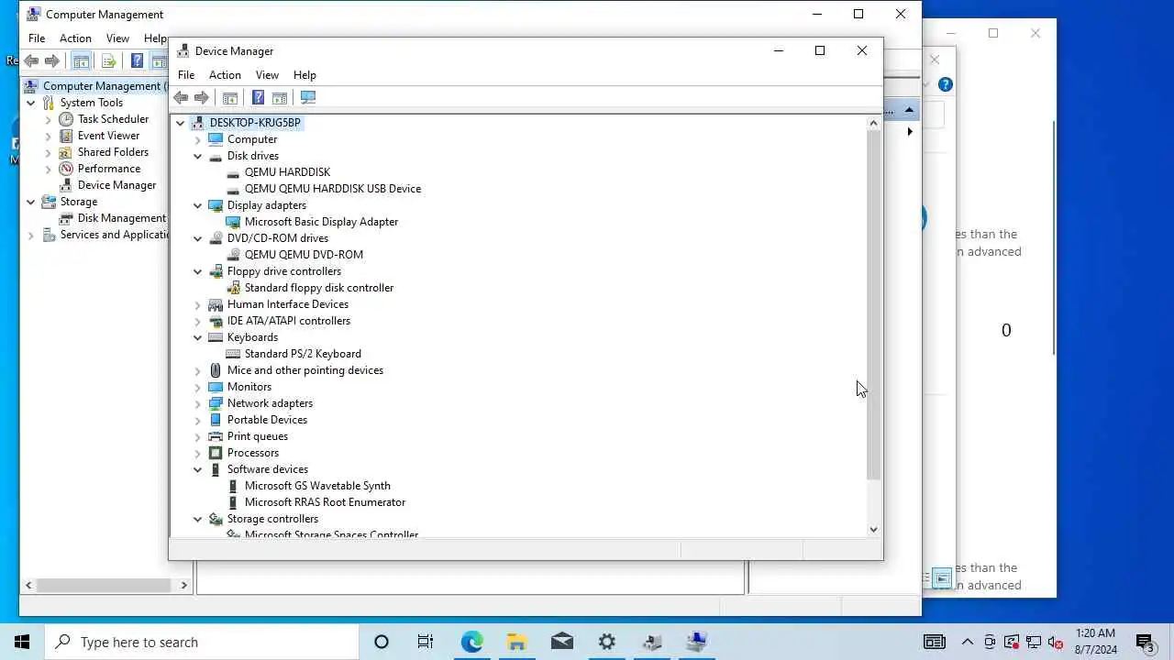Viewport: 1174px width, 660px height.
Task: Click Show/Hide Console Tree in Device Manager toolbar
Action: 230,97
